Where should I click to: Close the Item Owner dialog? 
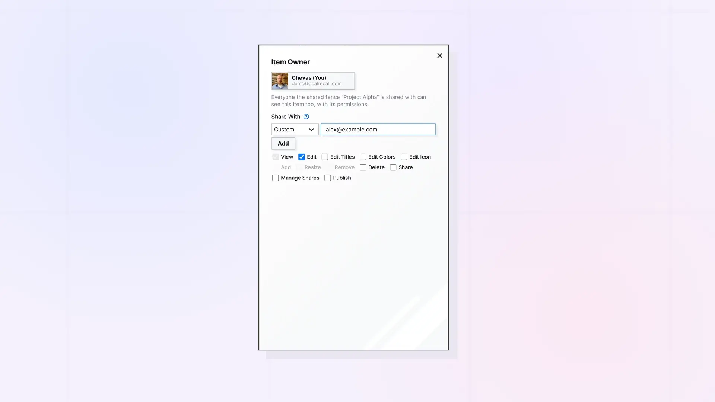[440, 55]
